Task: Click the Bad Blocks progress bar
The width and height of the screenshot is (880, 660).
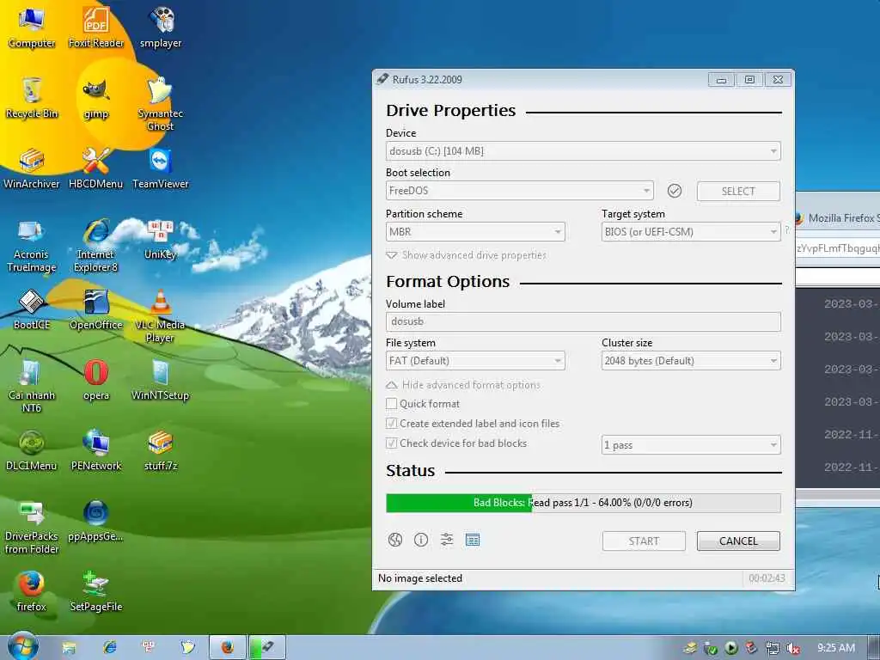Action: [x=584, y=503]
